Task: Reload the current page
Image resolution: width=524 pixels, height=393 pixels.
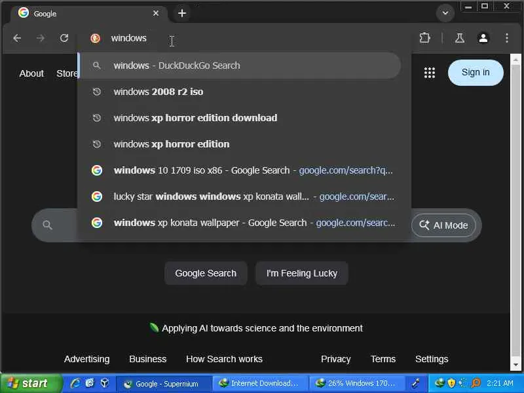Action: click(x=64, y=38)
